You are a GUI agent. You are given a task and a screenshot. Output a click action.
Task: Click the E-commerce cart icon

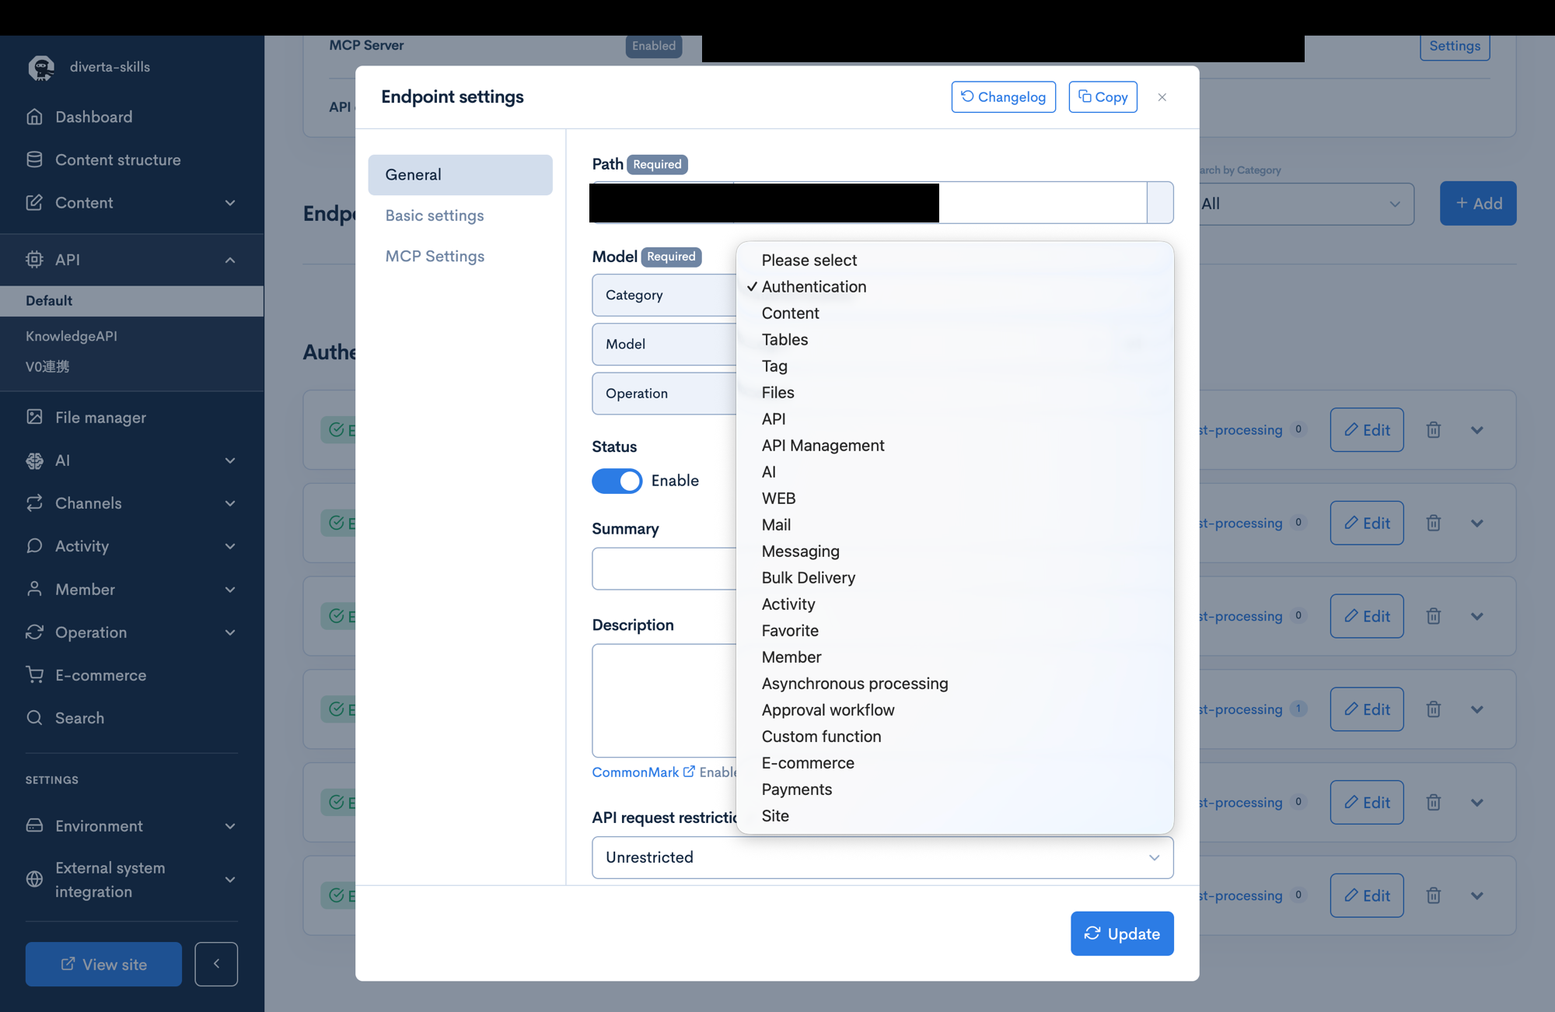coord(34,674)
